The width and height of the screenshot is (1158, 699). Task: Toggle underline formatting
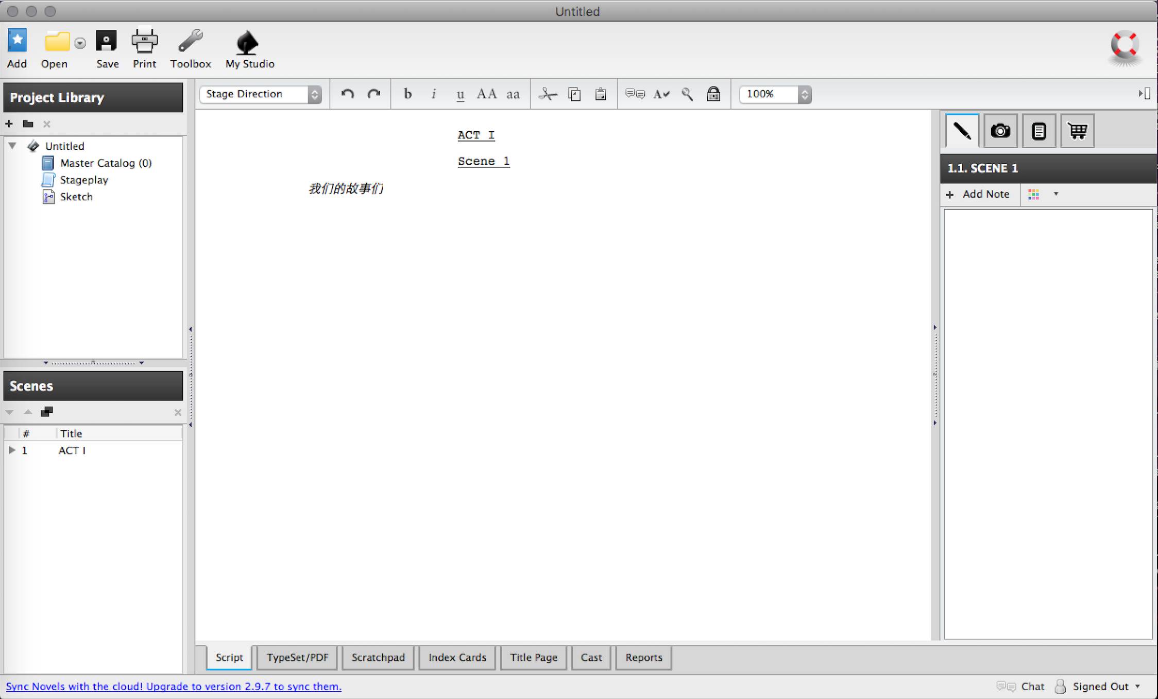[461, 95]
